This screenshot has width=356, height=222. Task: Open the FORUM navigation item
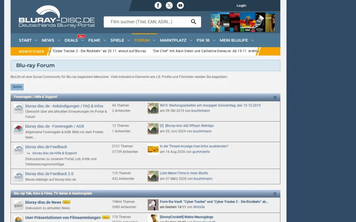[x=142, y=40]
